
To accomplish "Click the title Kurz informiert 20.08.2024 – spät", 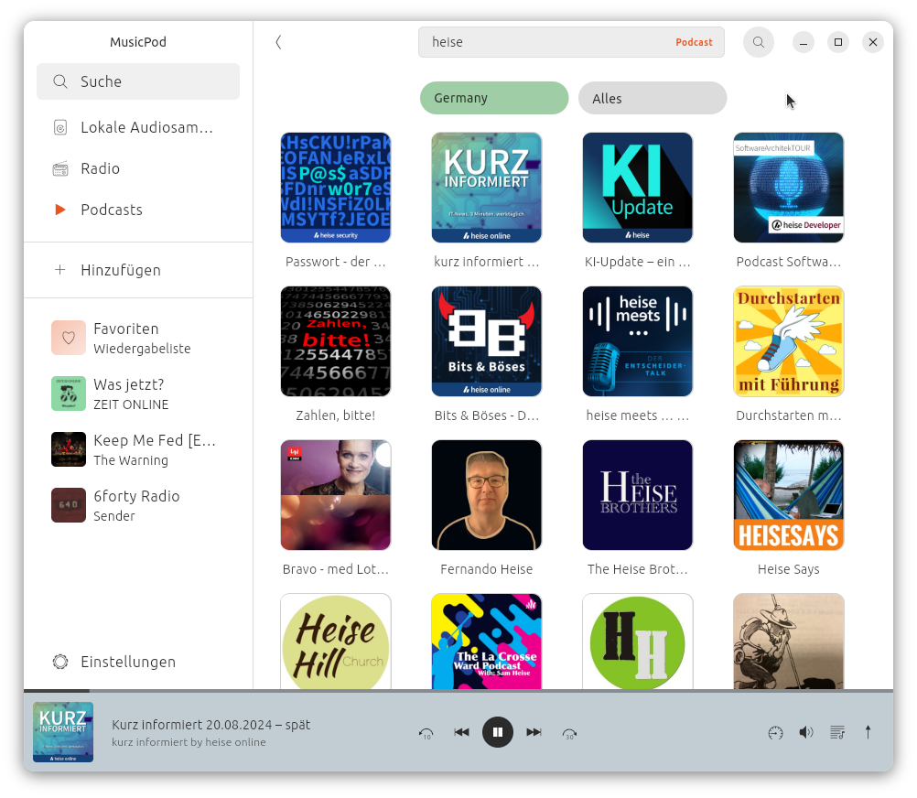I will 211,725.
